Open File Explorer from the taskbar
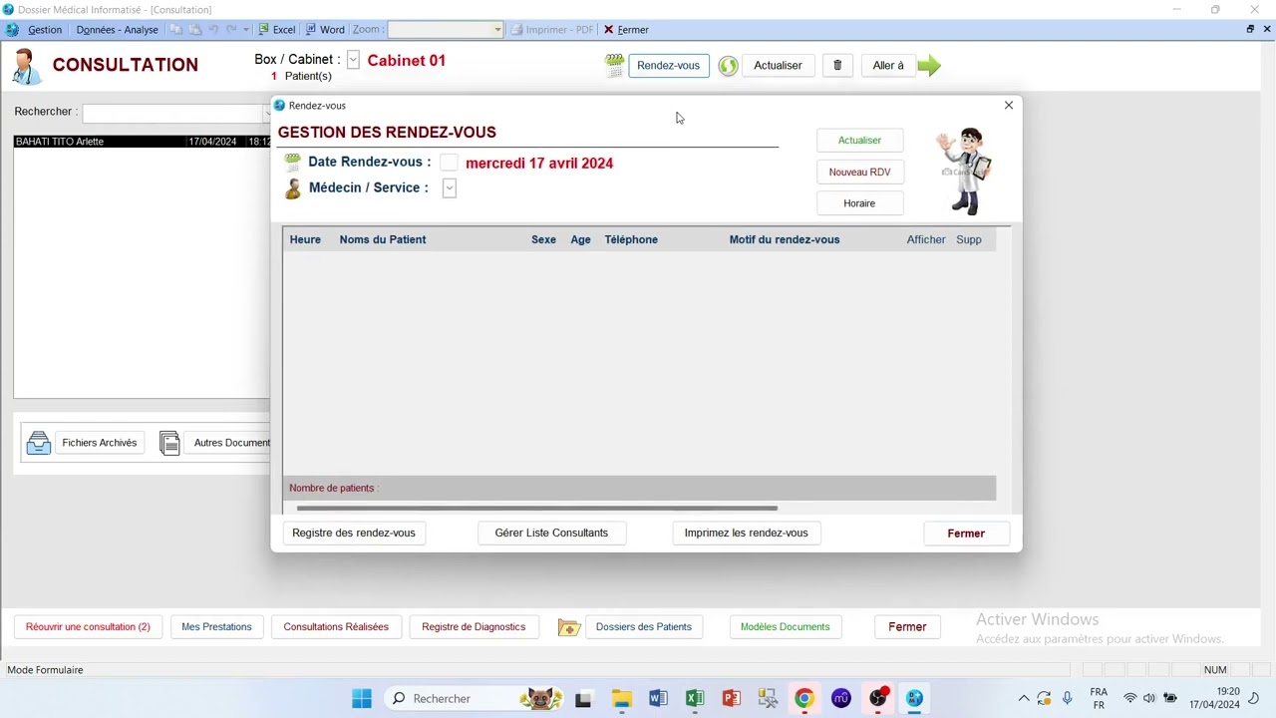Image resolution: width=1276 pixels, height=718 pixels. tap(621, 698)
